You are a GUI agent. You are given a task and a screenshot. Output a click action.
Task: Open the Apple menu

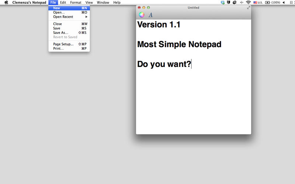(x=6, y=3)
